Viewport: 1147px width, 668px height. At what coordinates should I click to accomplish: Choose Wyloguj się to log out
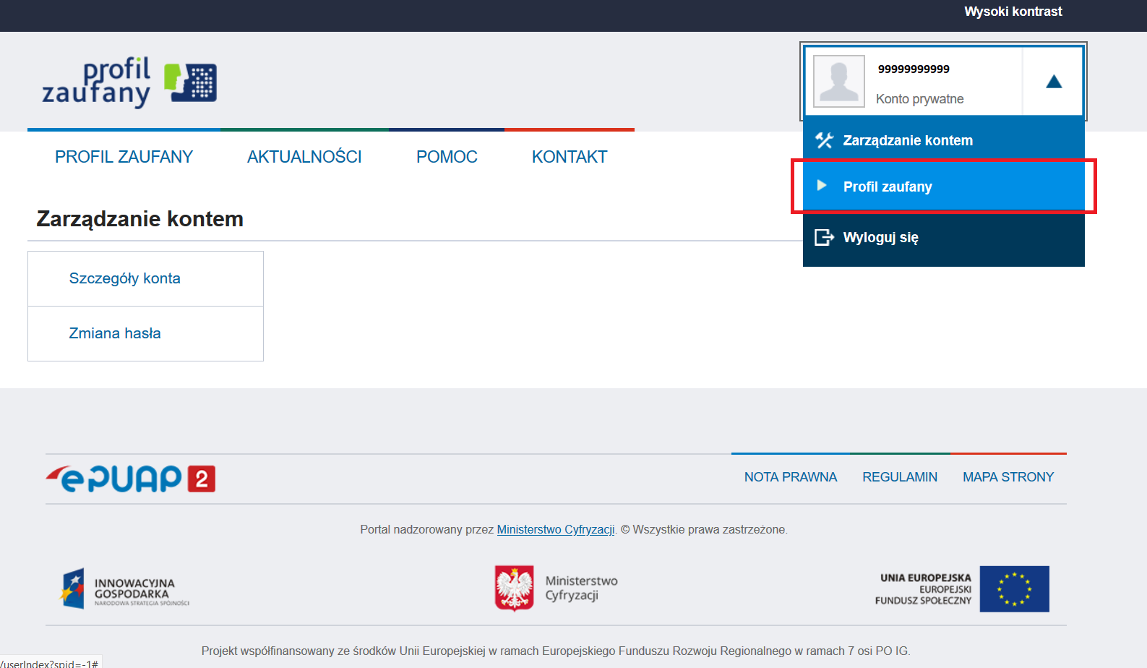[944, 238]
